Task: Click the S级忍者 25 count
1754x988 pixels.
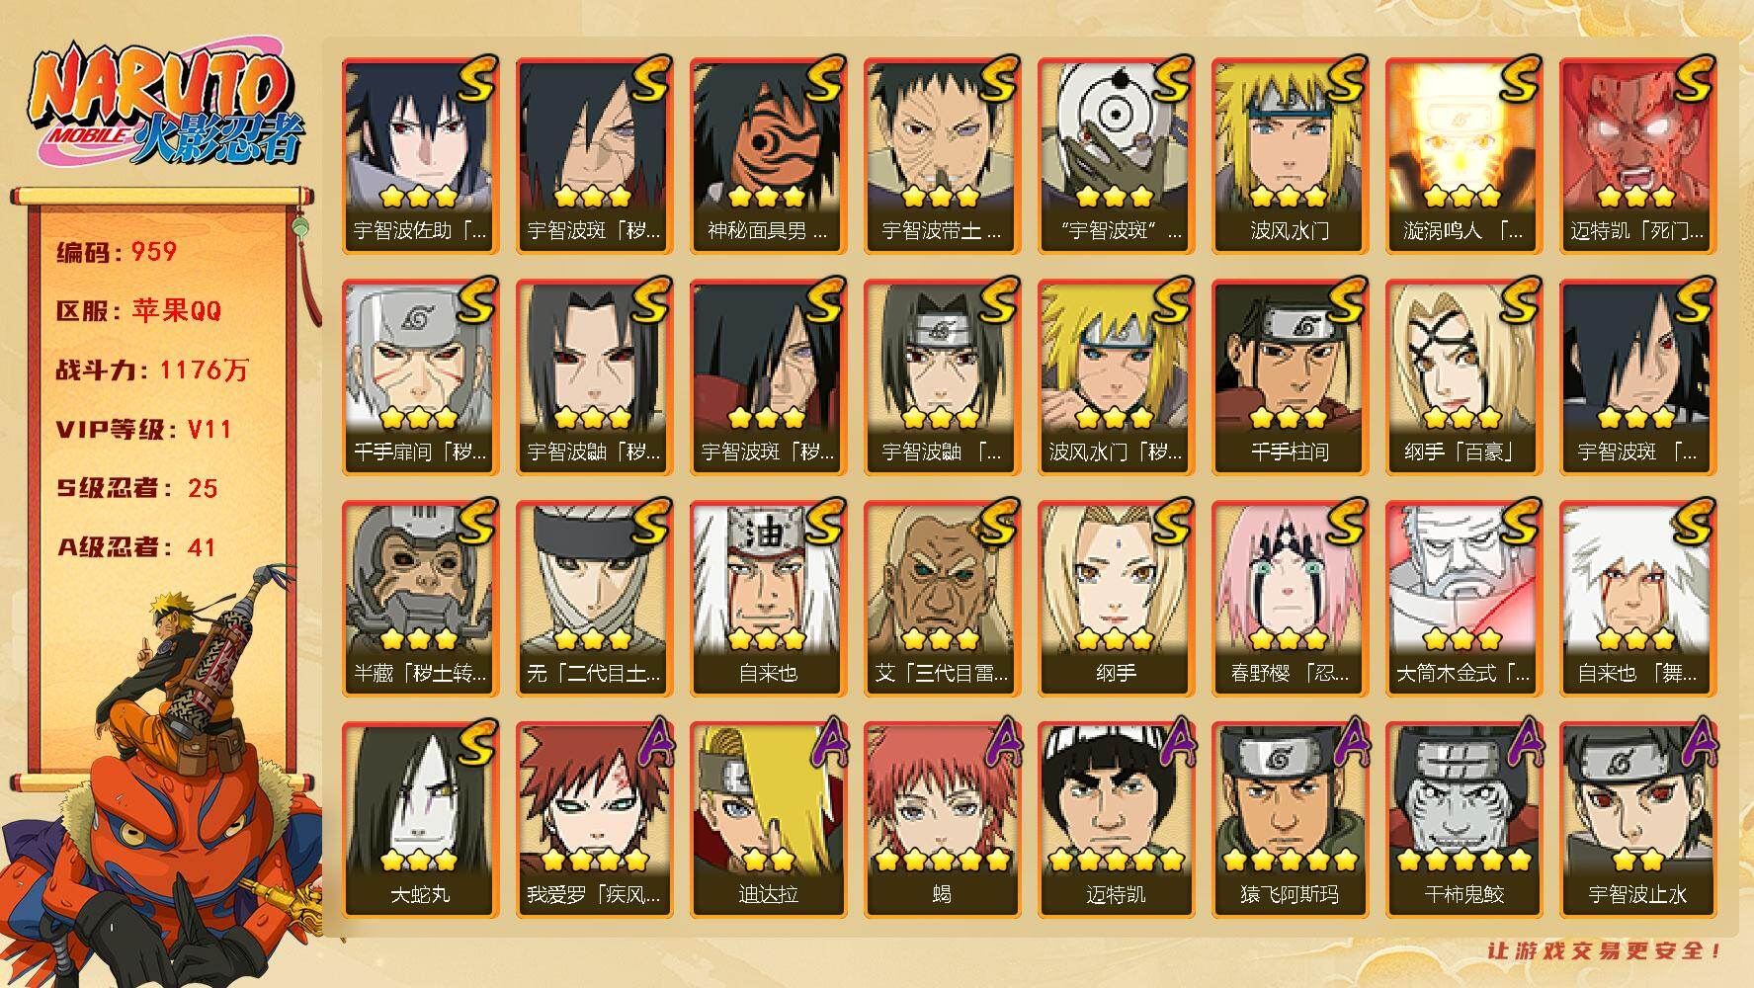Action: pos(137,488)
